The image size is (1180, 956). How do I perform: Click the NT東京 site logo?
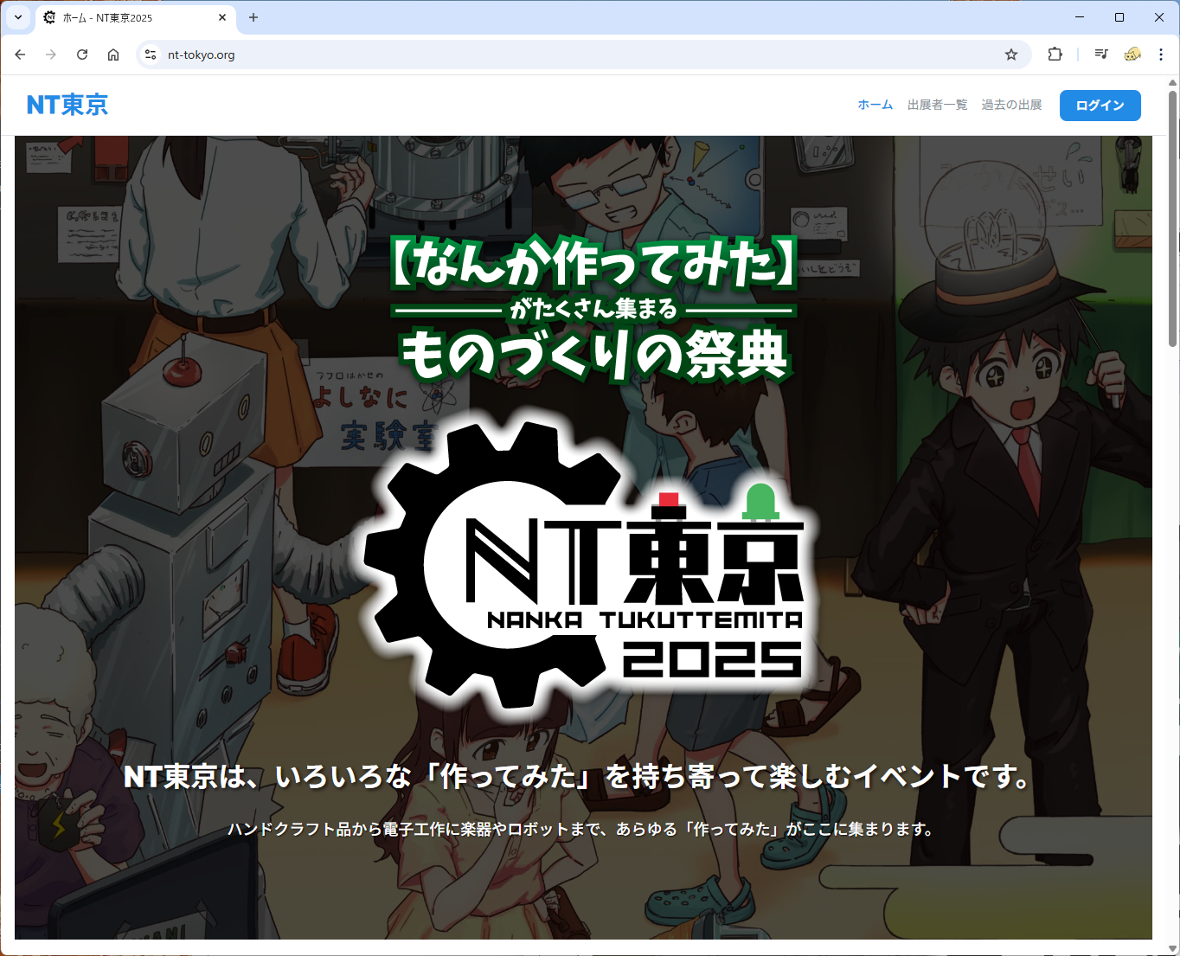pyautogui.click(x=67, y=105)
